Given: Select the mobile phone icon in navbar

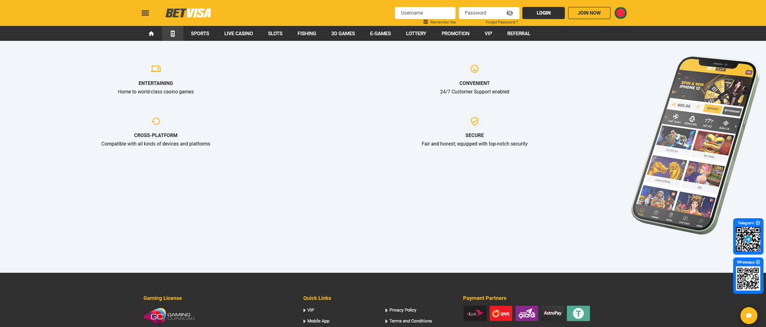Looking at the screenshot, I should pyautogui.click(x=172, y=33).
